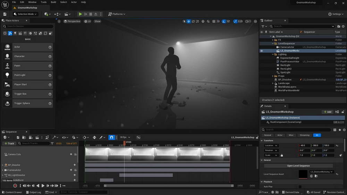Image resolution: width=347 pixels, height=195 pixels.
Task: Open the Tools menu
Action: click(44, 2)
